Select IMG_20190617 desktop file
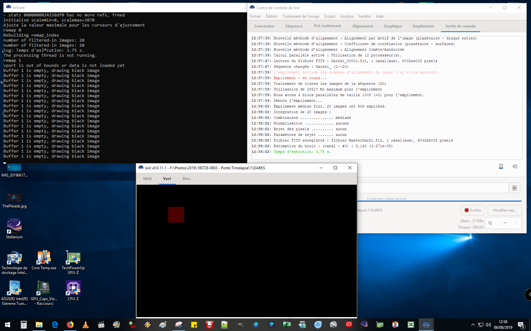This screenshot has width=531, height=331. (14, 170)
